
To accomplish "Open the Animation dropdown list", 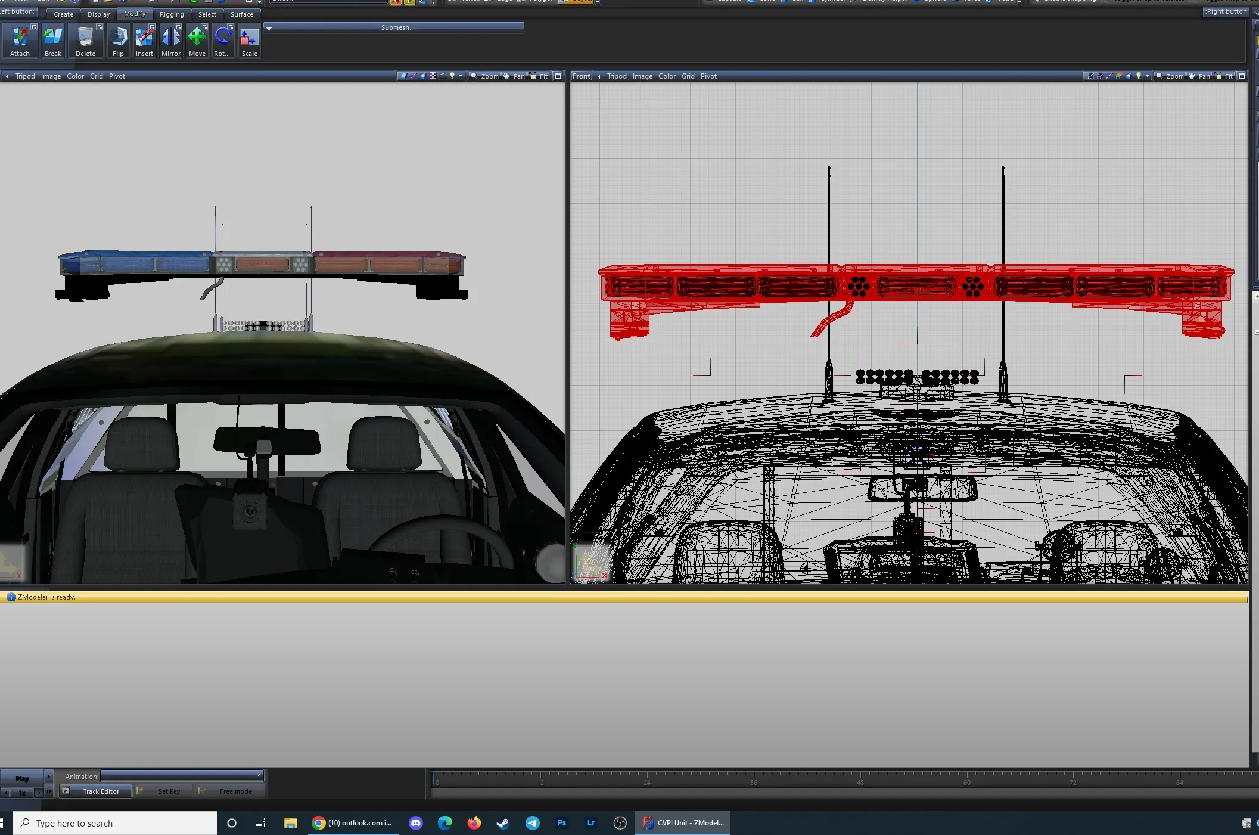I will (258, 775).
